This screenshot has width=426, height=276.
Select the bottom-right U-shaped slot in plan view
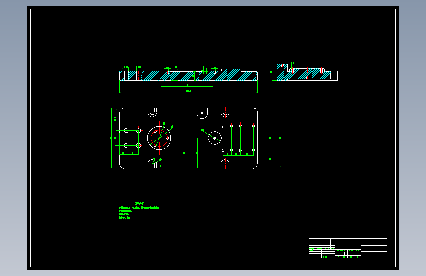pos(225,164)
